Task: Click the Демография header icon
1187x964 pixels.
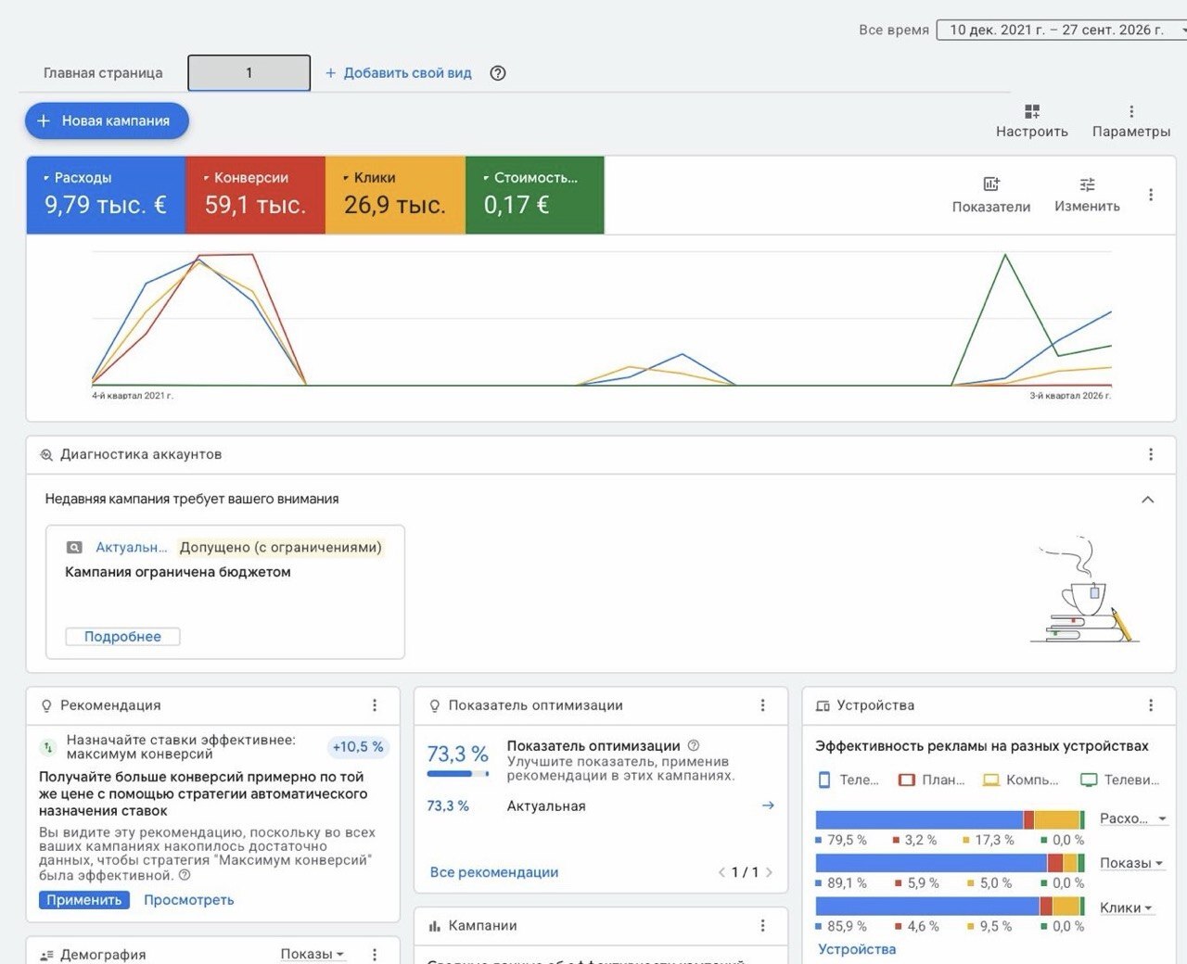Action: click(x=46, y=955)
